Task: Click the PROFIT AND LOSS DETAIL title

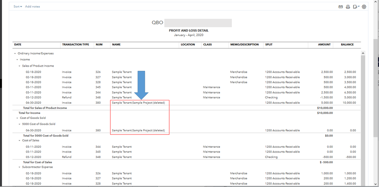Action: (189, 31)
